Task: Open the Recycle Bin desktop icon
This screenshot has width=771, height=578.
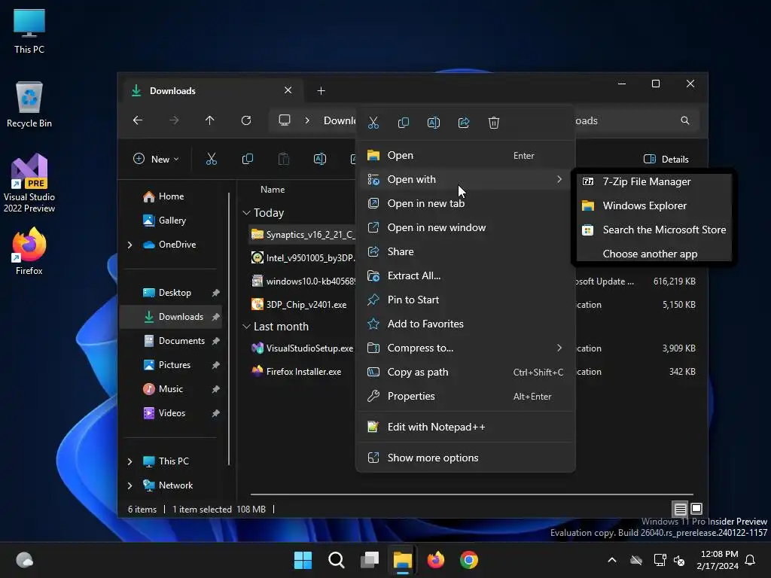Action: point(29,105)
